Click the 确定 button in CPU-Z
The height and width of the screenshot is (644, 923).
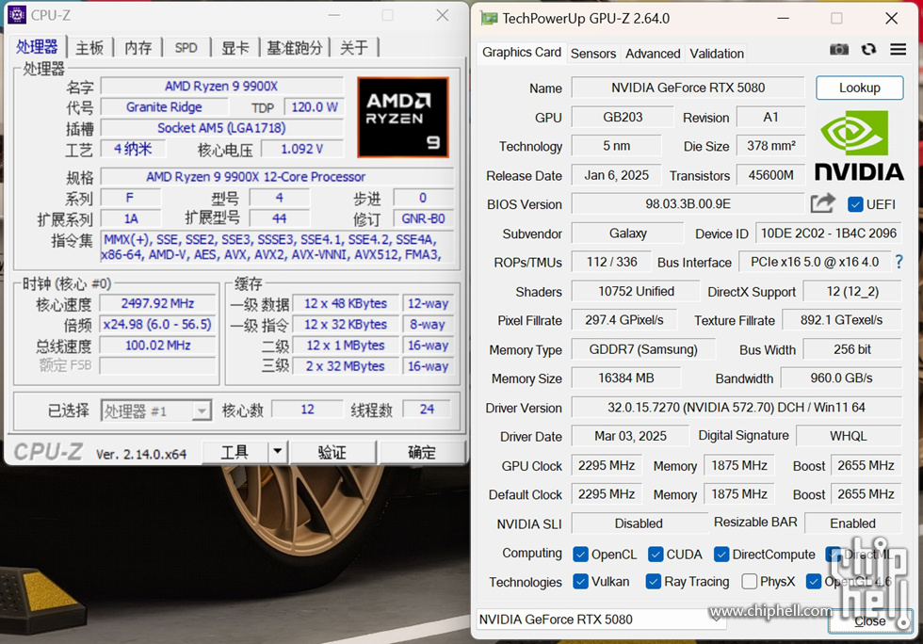click(422, 452)
